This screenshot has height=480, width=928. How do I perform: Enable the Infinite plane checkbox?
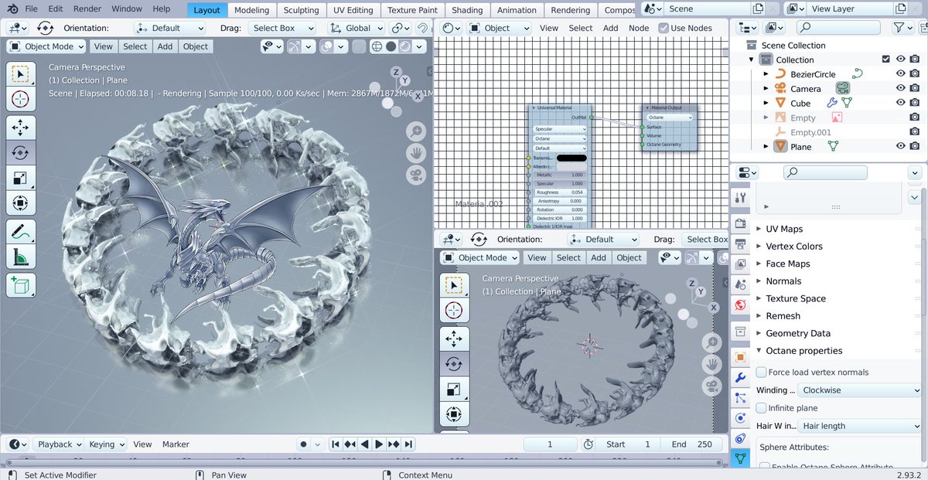(x=762, y=408)
